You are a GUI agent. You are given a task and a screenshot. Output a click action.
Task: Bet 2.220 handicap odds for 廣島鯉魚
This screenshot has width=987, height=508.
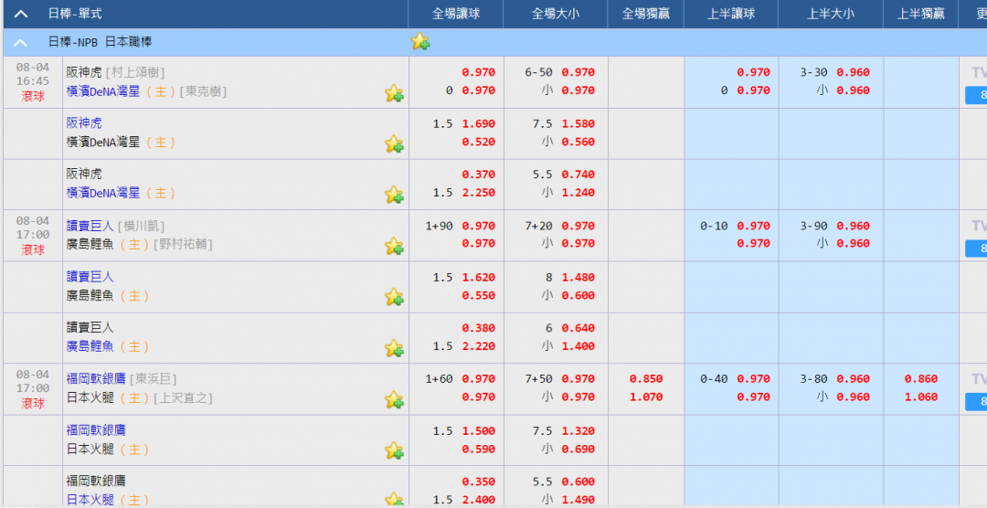[x=479, y=346]
